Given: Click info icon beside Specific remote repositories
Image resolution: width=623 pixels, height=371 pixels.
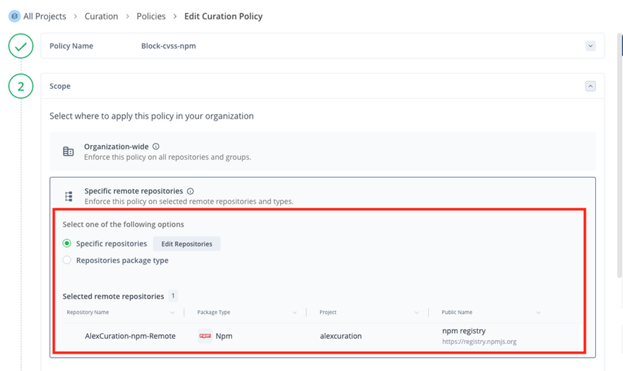Looking at the screenshot, I should (x=190, y=191).
